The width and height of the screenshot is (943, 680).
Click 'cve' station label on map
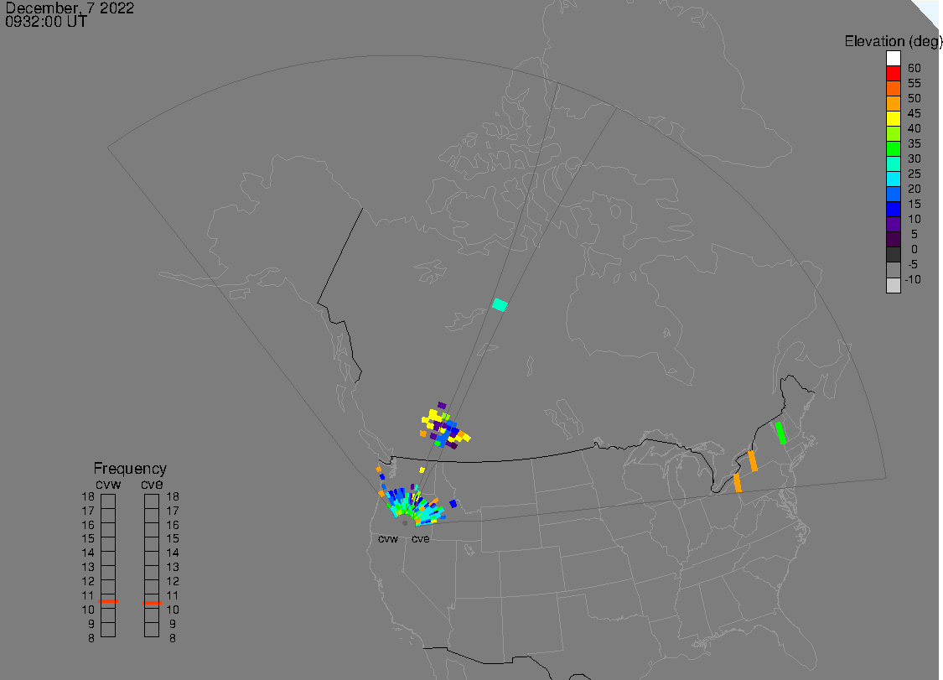tap(421, 538)
